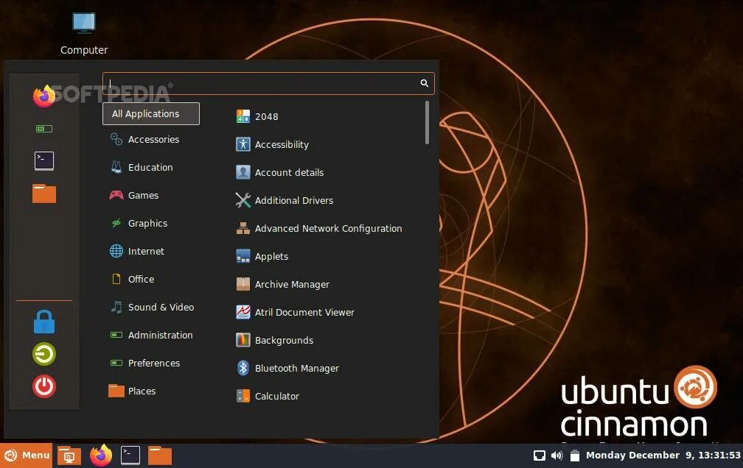Open the Atril Document Viewer icon
The height and width of the screenshot is (468, 743).
(243, 312)
